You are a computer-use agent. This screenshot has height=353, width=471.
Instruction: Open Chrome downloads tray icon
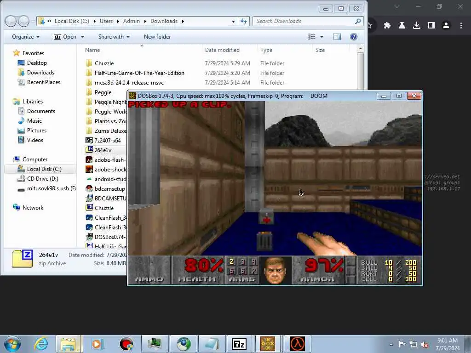417,26
